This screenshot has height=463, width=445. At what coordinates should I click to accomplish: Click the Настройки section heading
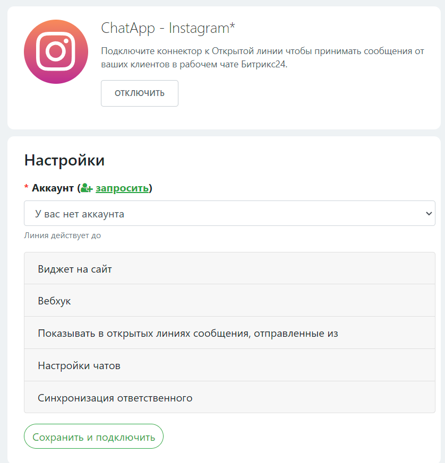click(64, 160)
